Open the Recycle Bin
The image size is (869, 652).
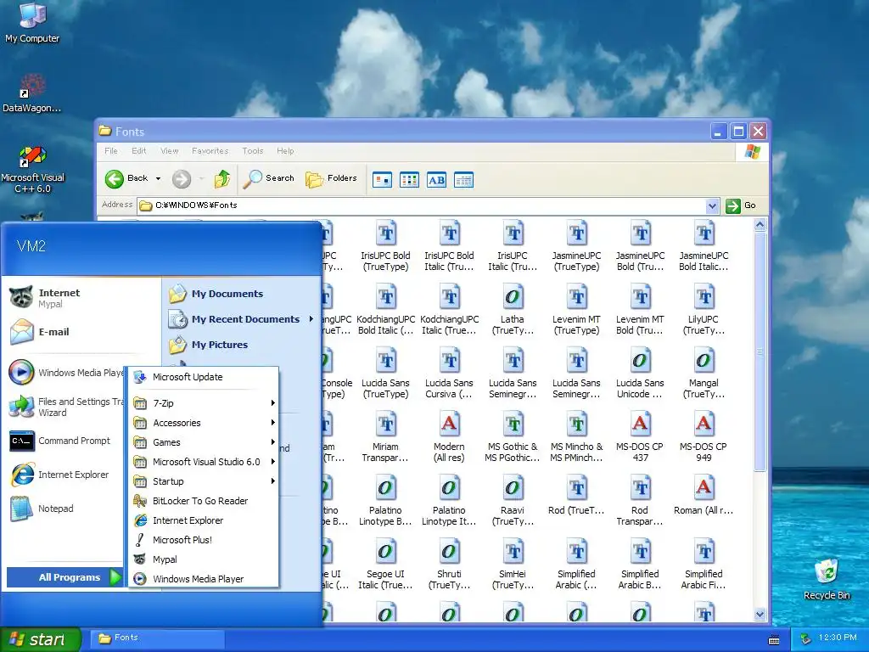(x=827, y=579)
